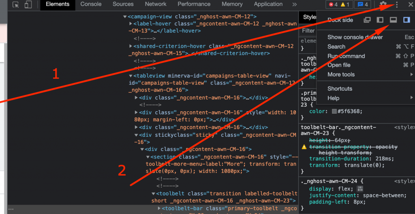Expand the label-hover element node
The width and height of the screenshot is (415, 214).
tap(130, 24)
